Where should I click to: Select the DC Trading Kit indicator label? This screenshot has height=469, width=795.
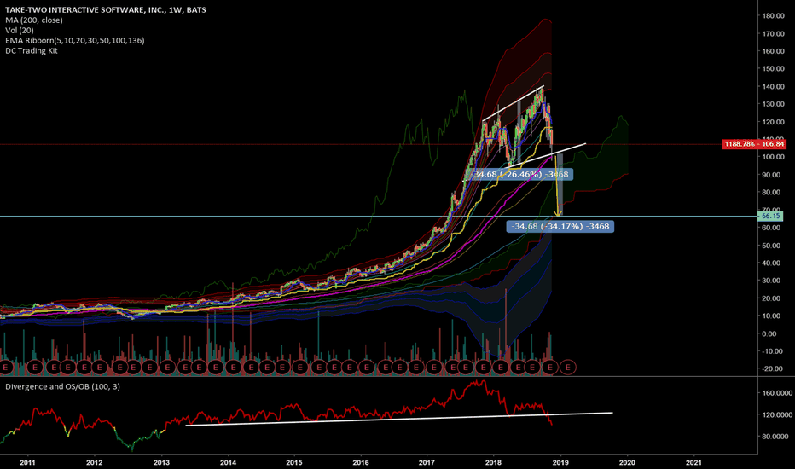(32, 50)
